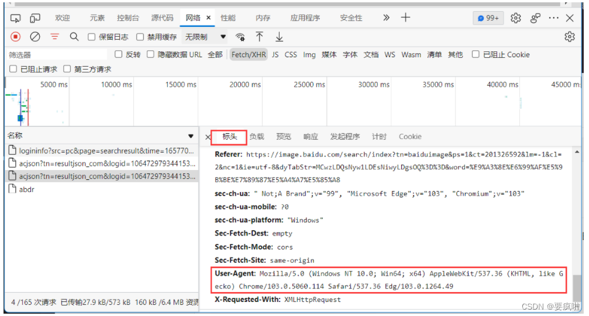Switch to 应用程序 tab
Screen dimensions: 589x316
[305, 18]
